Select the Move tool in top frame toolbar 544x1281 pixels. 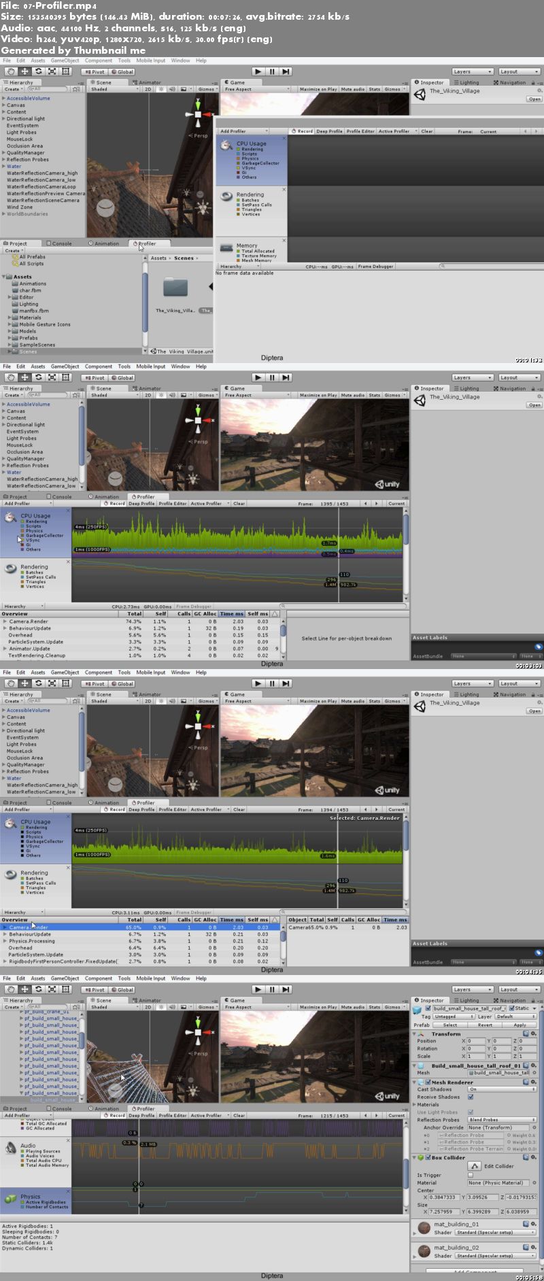point(24,71)
